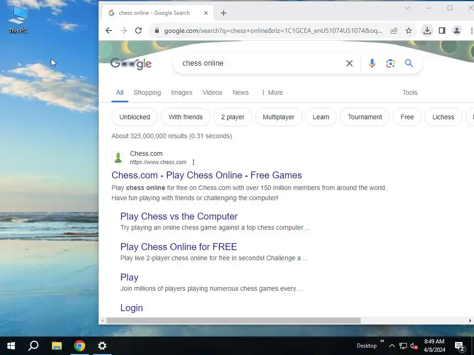Switch to News results tab
474x355 pixels.
tap(240, 92)
